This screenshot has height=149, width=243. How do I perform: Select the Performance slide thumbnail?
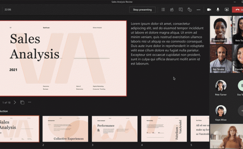[114, 129]
